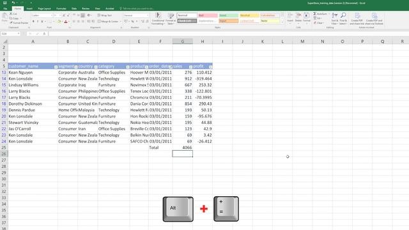Viewport: 409px width, 230px height.
Task: Open Find & Select magnifier menu
Action: 343,19
